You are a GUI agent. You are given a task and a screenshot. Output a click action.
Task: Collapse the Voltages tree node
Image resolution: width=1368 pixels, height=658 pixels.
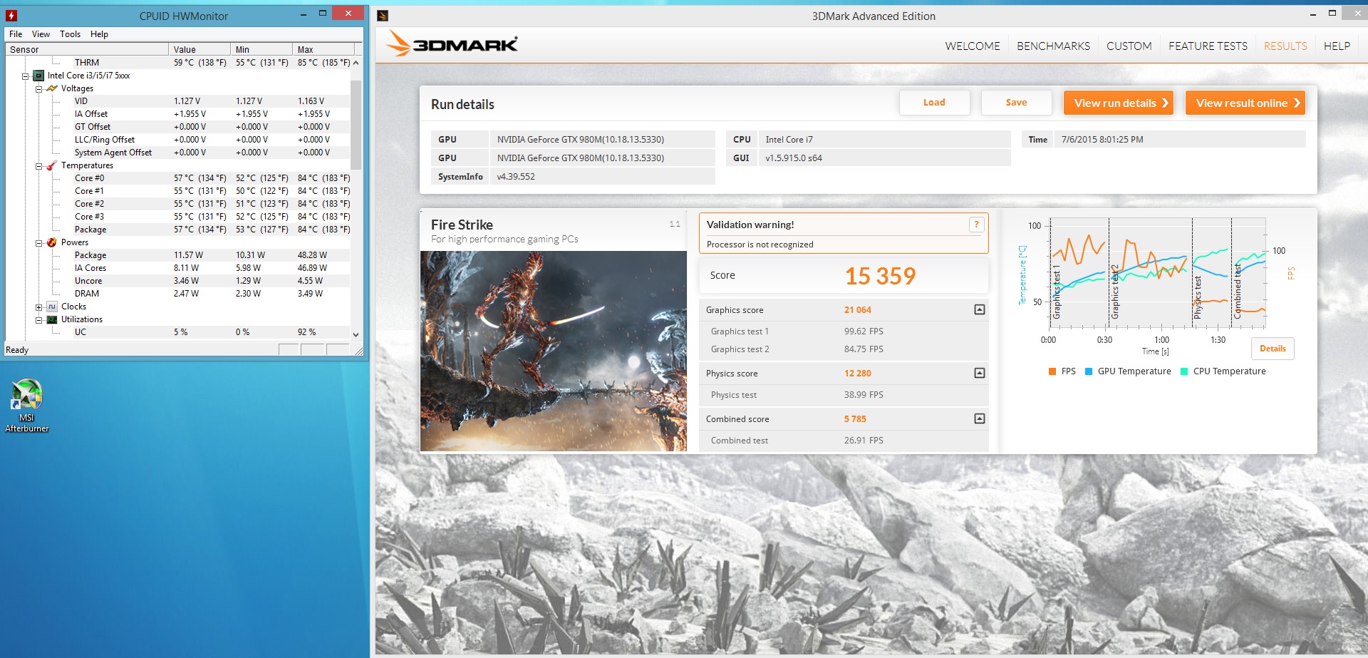point(39,88)
